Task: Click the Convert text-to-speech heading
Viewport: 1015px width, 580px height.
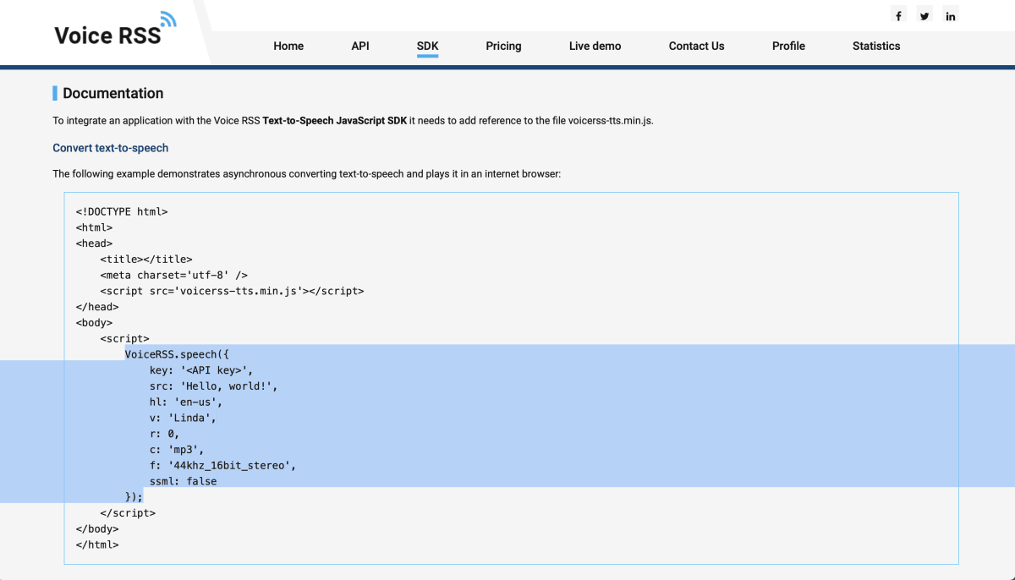Action: (111, 148)
